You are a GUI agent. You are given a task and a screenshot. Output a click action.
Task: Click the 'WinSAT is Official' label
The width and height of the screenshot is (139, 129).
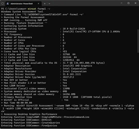point(17,100)
